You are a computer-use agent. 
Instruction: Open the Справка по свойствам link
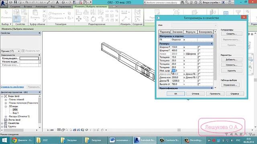12,87
